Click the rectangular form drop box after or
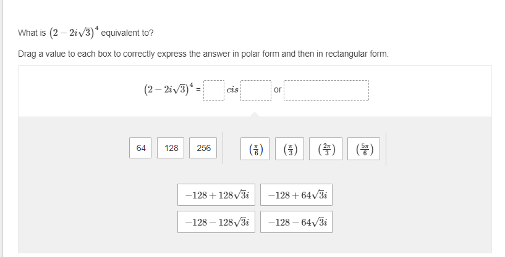Viewport: 505px width, 257px height. click(326, 91)
